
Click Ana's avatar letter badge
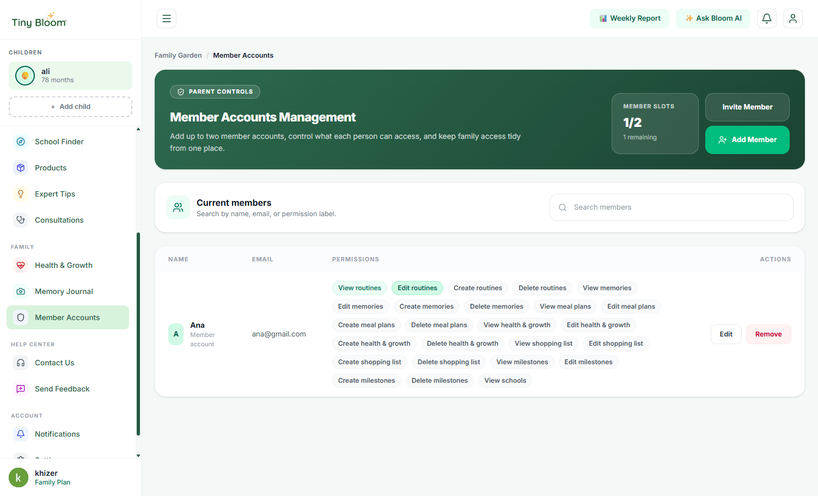coord(176,334)
